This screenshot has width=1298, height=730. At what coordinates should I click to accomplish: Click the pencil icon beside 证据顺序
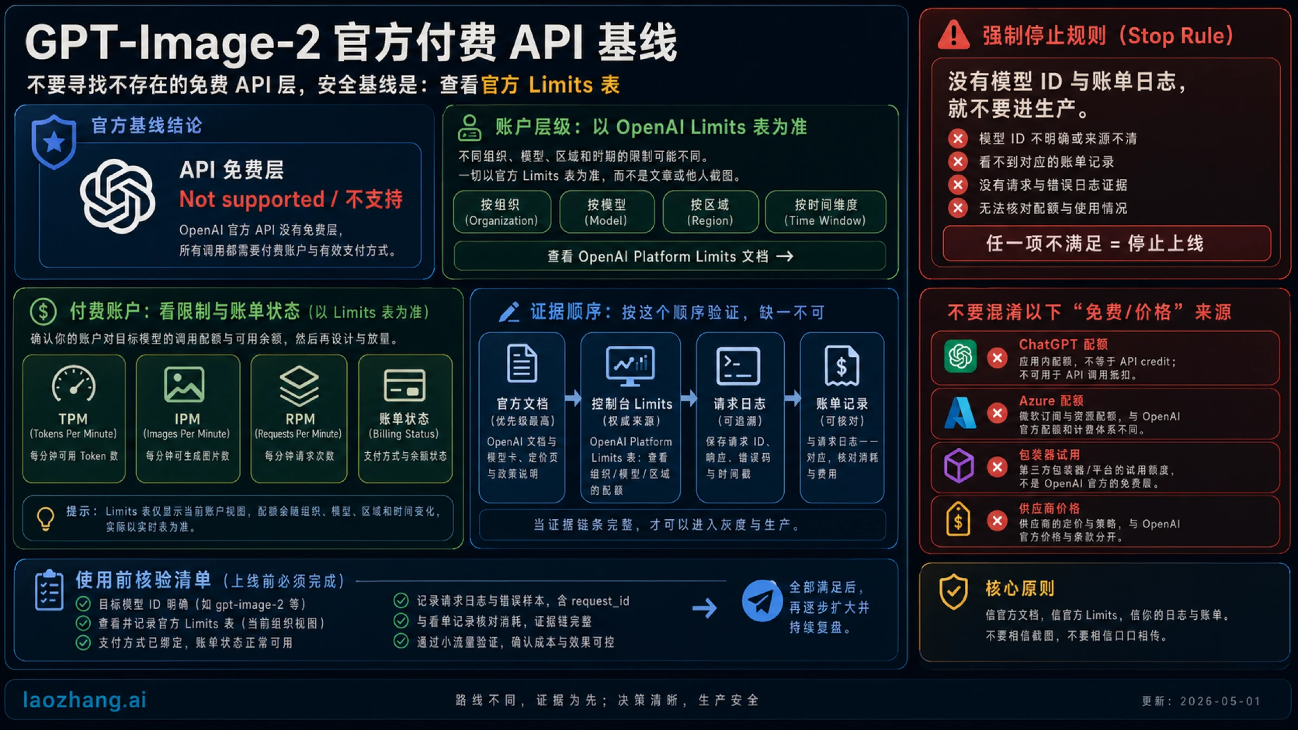tap(509, 312)
